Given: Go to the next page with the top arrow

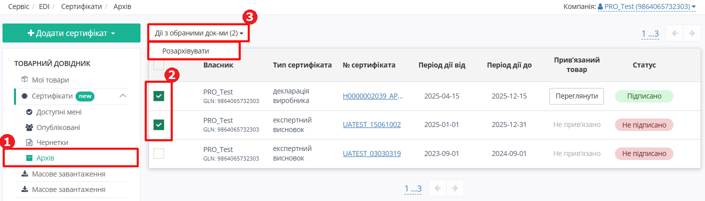Looking at the screenshot, I should pyautogui.click(x=691, y=33).
